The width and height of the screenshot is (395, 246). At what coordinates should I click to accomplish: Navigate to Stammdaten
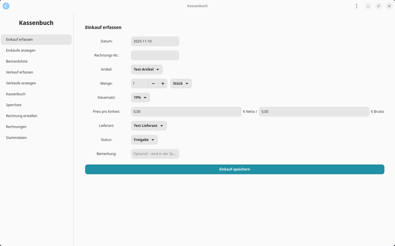tap(16, 138)
